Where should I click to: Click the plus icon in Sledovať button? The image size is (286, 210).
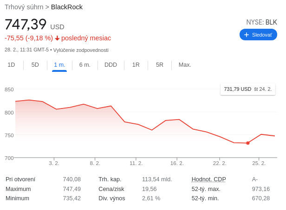(x=247, y=35)
